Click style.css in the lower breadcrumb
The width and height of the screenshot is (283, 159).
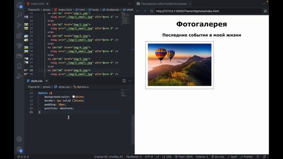64,87
